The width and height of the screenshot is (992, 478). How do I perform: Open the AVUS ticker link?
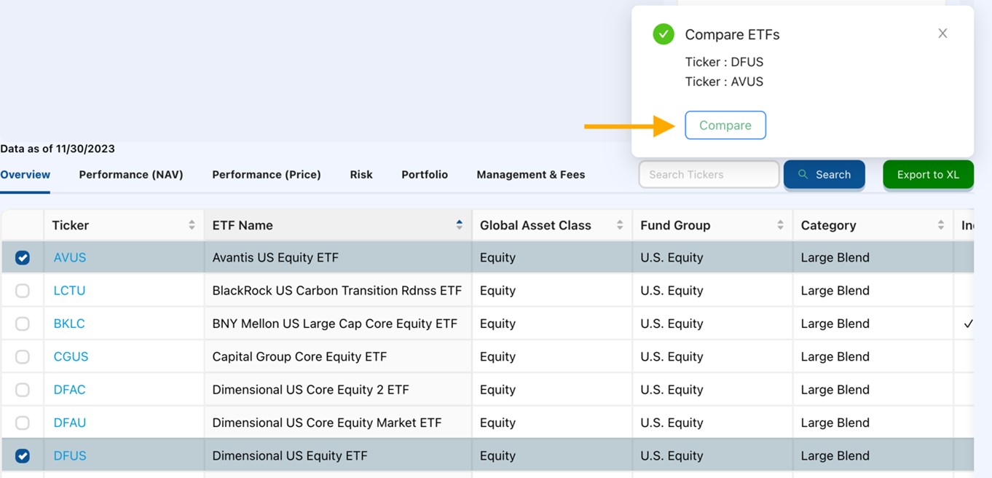pyautogui.click(x=70, y=258)
